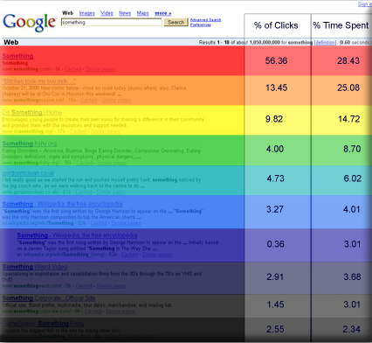Screen dimensions: 372x343
Task: Open the 'Bitches took my soy milk' result
Action: point(39,81)
